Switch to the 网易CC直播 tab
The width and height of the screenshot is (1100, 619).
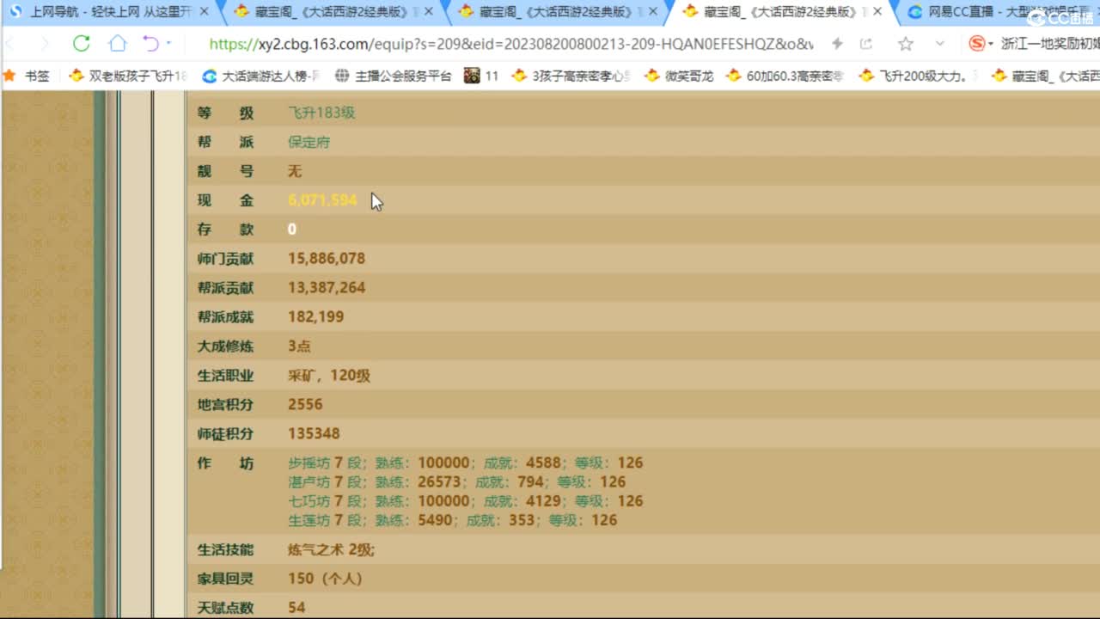pos(1001,12)
